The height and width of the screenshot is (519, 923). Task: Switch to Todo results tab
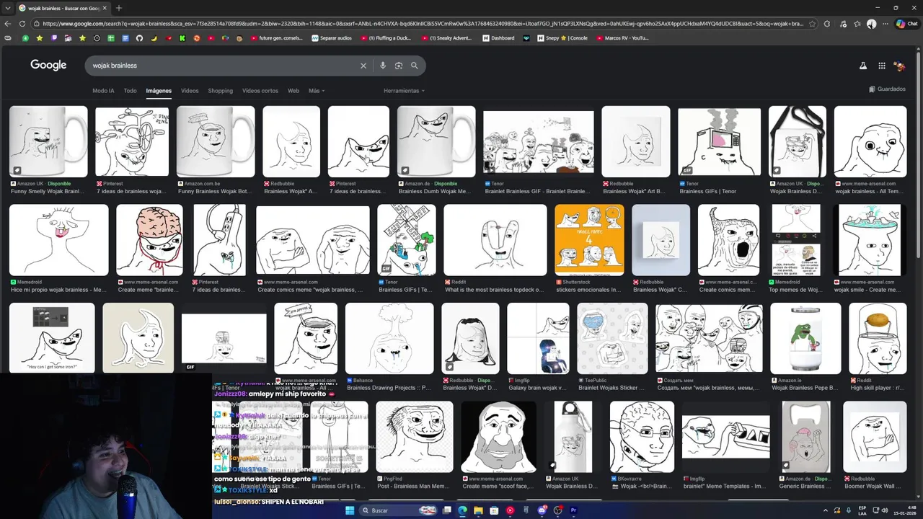[130, 91]
